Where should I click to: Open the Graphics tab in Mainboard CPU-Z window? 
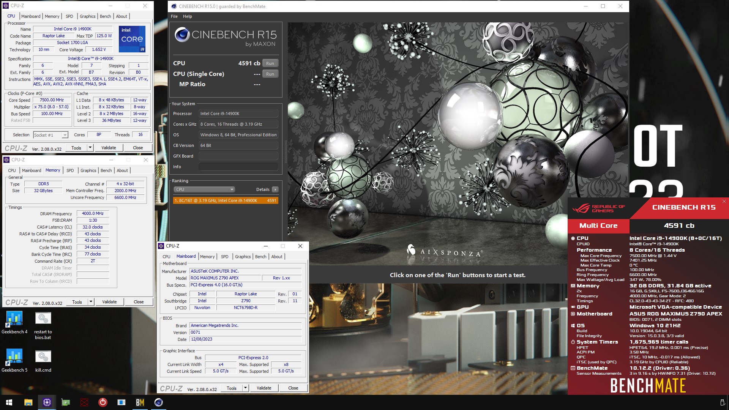[x=243, y=257]
